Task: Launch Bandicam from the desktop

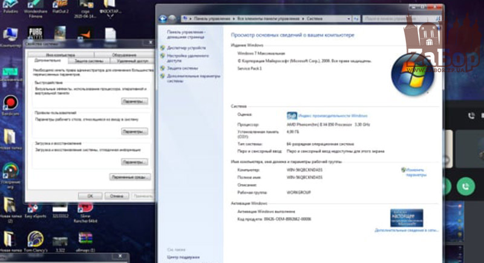Action: tap(10, 103)
